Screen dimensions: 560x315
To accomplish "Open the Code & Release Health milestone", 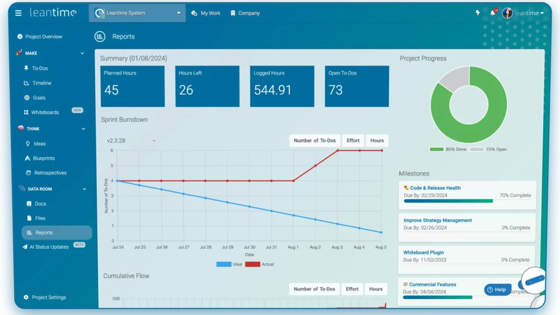I will pos(435,188).
